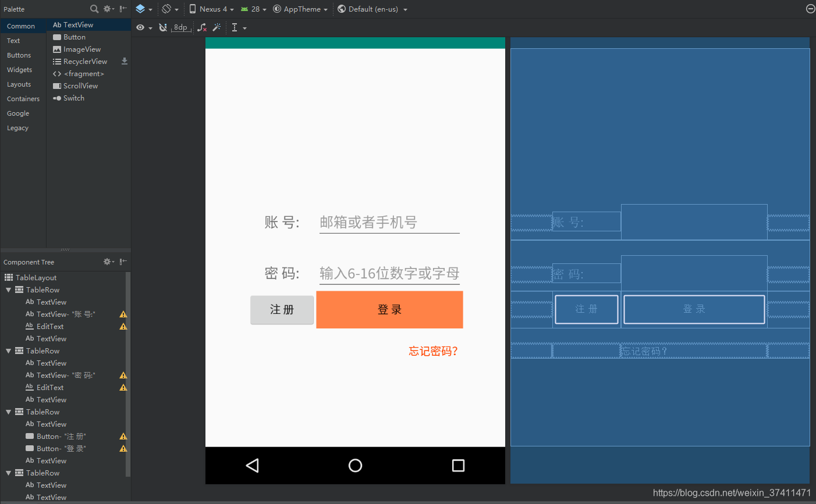Select the Google palette category
The image size is (816, 504).
pyautogui.click(x=23, y=113)
